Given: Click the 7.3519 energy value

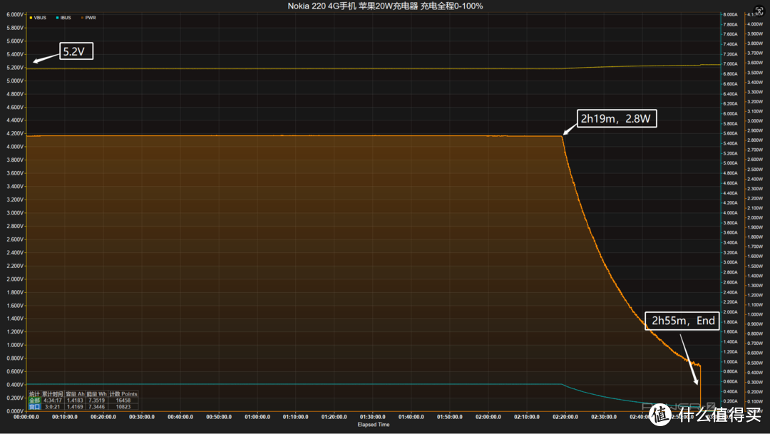Looking at the screenshot, I should coord(97,401).
